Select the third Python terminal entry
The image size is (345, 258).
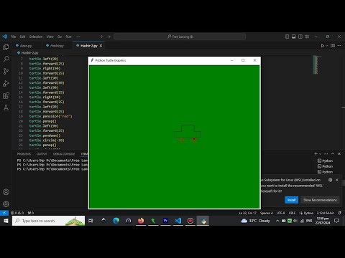click(326, 172)
